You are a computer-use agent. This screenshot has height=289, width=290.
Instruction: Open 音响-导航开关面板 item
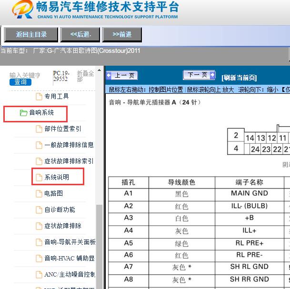coord(70,242)
